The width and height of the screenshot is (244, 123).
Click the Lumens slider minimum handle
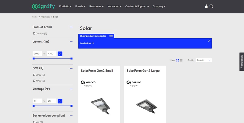[x=34, y=58]
